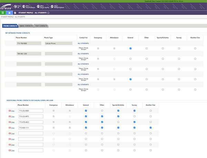Image resolution: width=207 pixels, height=158 pixels.
Task: Click the first empty additional phone field
Action: (x=31, y=133)
